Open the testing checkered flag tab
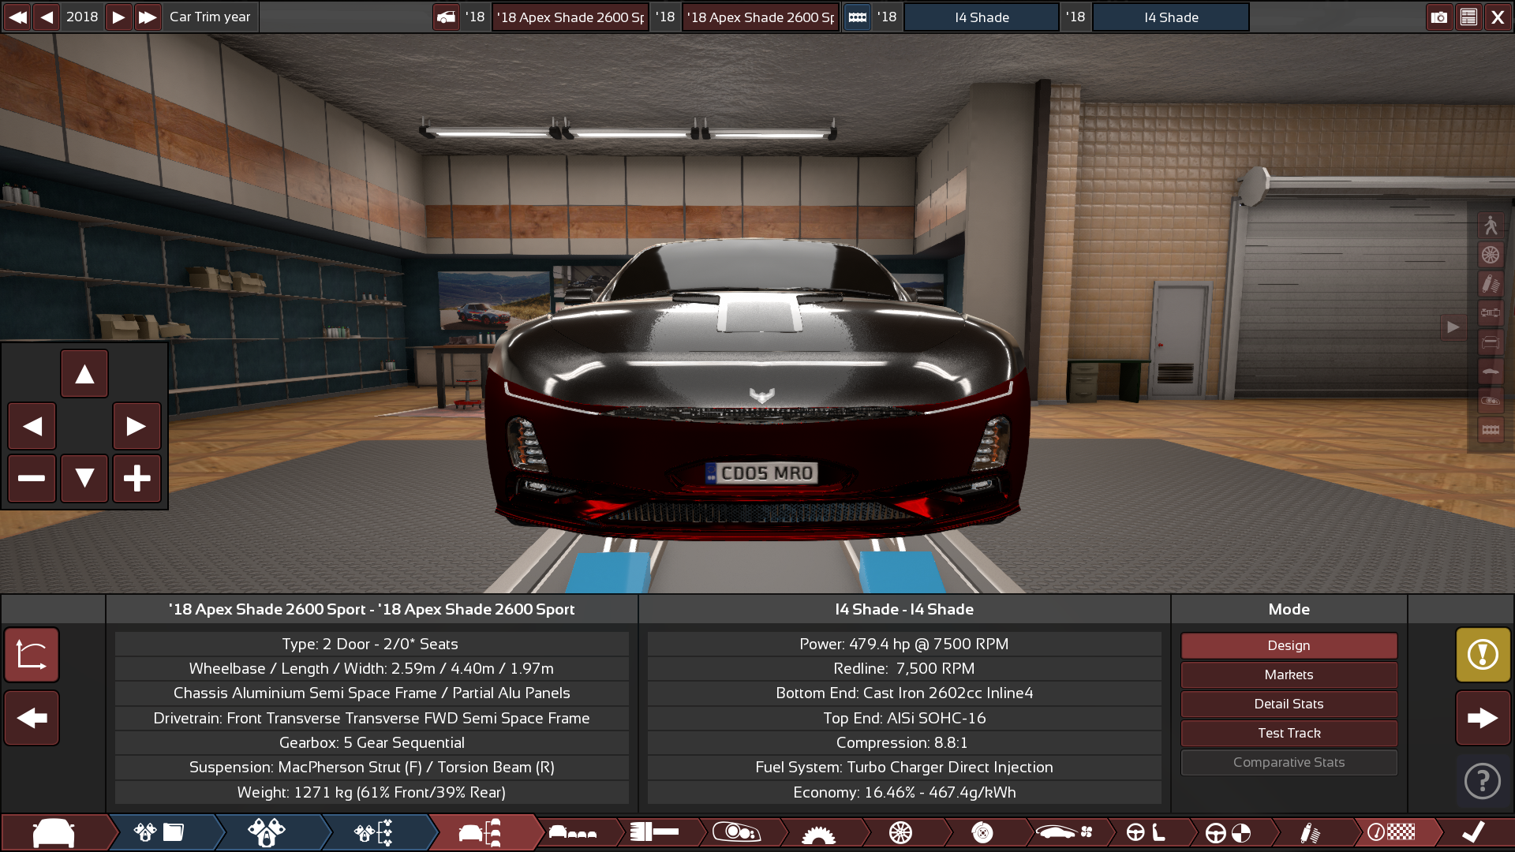1515x852 pixels. [x=1393, y=832]
